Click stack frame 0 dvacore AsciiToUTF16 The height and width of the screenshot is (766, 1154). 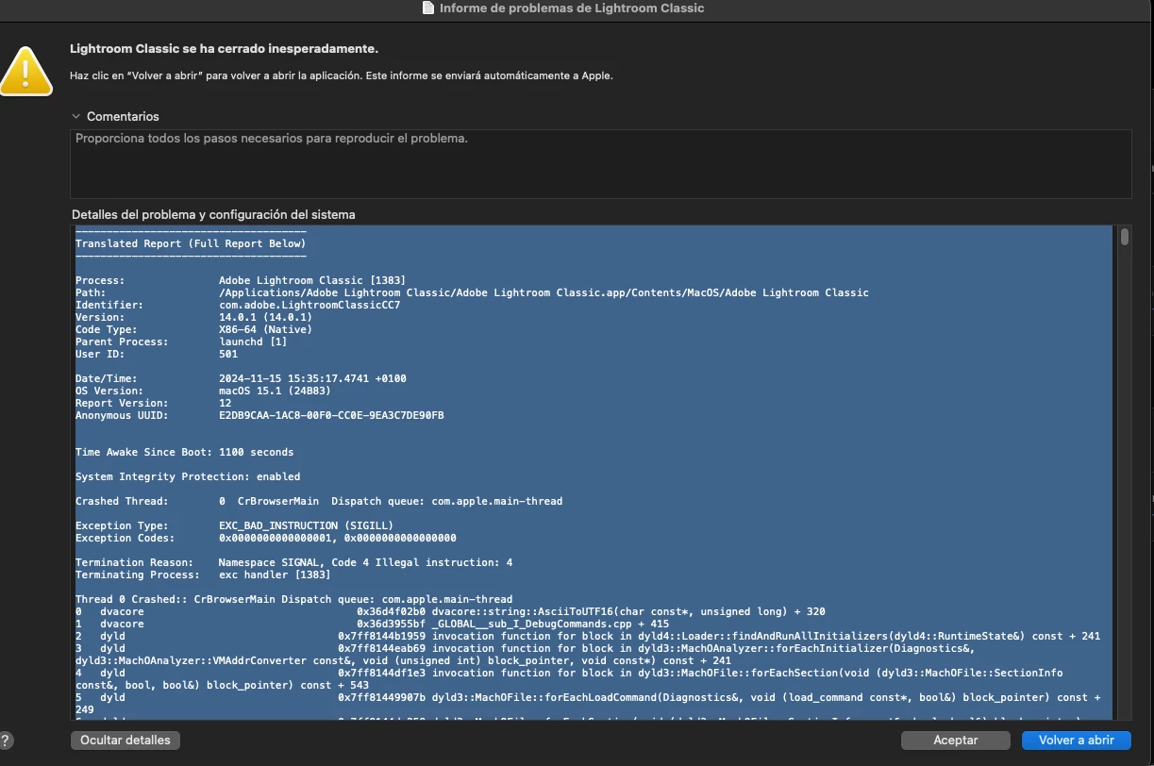450,611
